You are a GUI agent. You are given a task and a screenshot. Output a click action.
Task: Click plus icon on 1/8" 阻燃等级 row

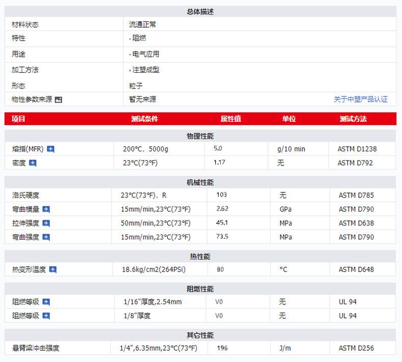tap(46, 316)
